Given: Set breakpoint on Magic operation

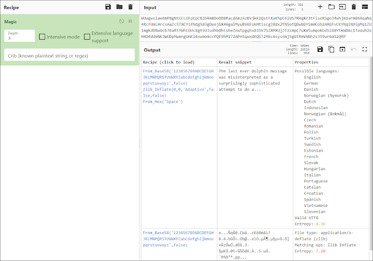Looking at the screenshot, I should tap(130, 21).
